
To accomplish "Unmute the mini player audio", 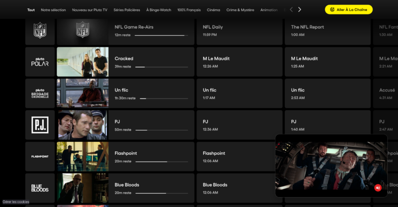I will click(x=378, y=188).
